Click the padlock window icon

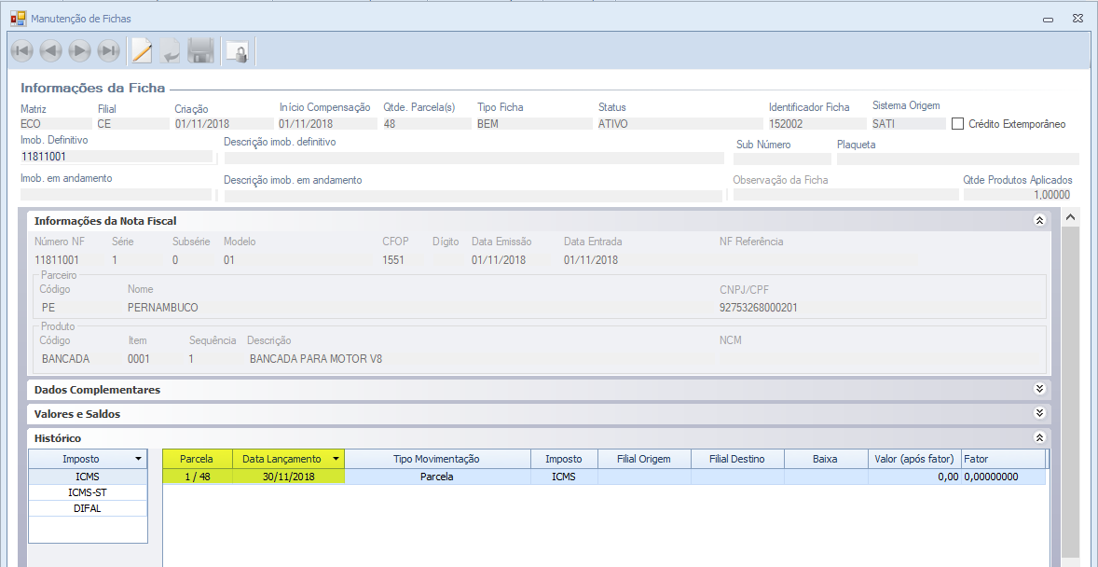[x=238, y=52]
